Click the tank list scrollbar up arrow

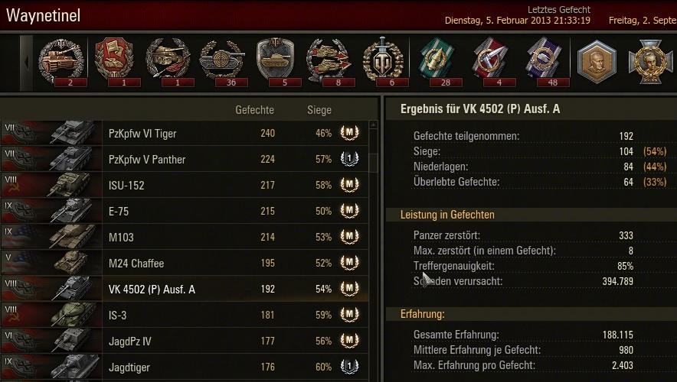pyautogui.click(x=374, y=125)
